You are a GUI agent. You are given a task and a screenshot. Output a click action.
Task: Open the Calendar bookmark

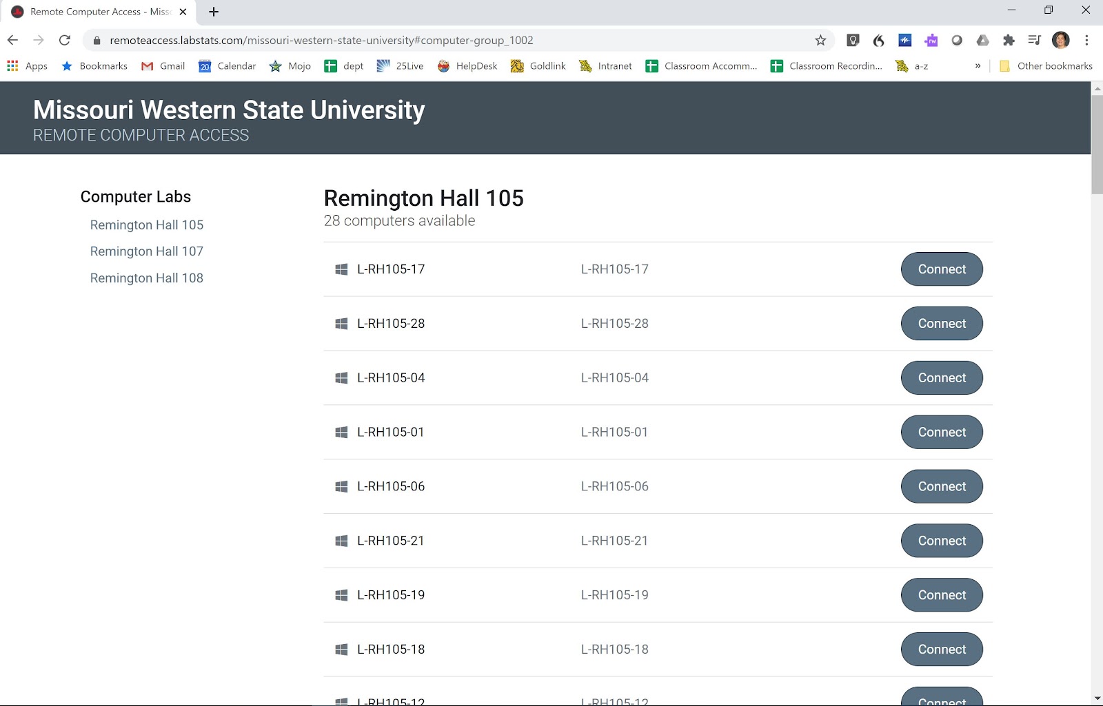coord(227,66)
